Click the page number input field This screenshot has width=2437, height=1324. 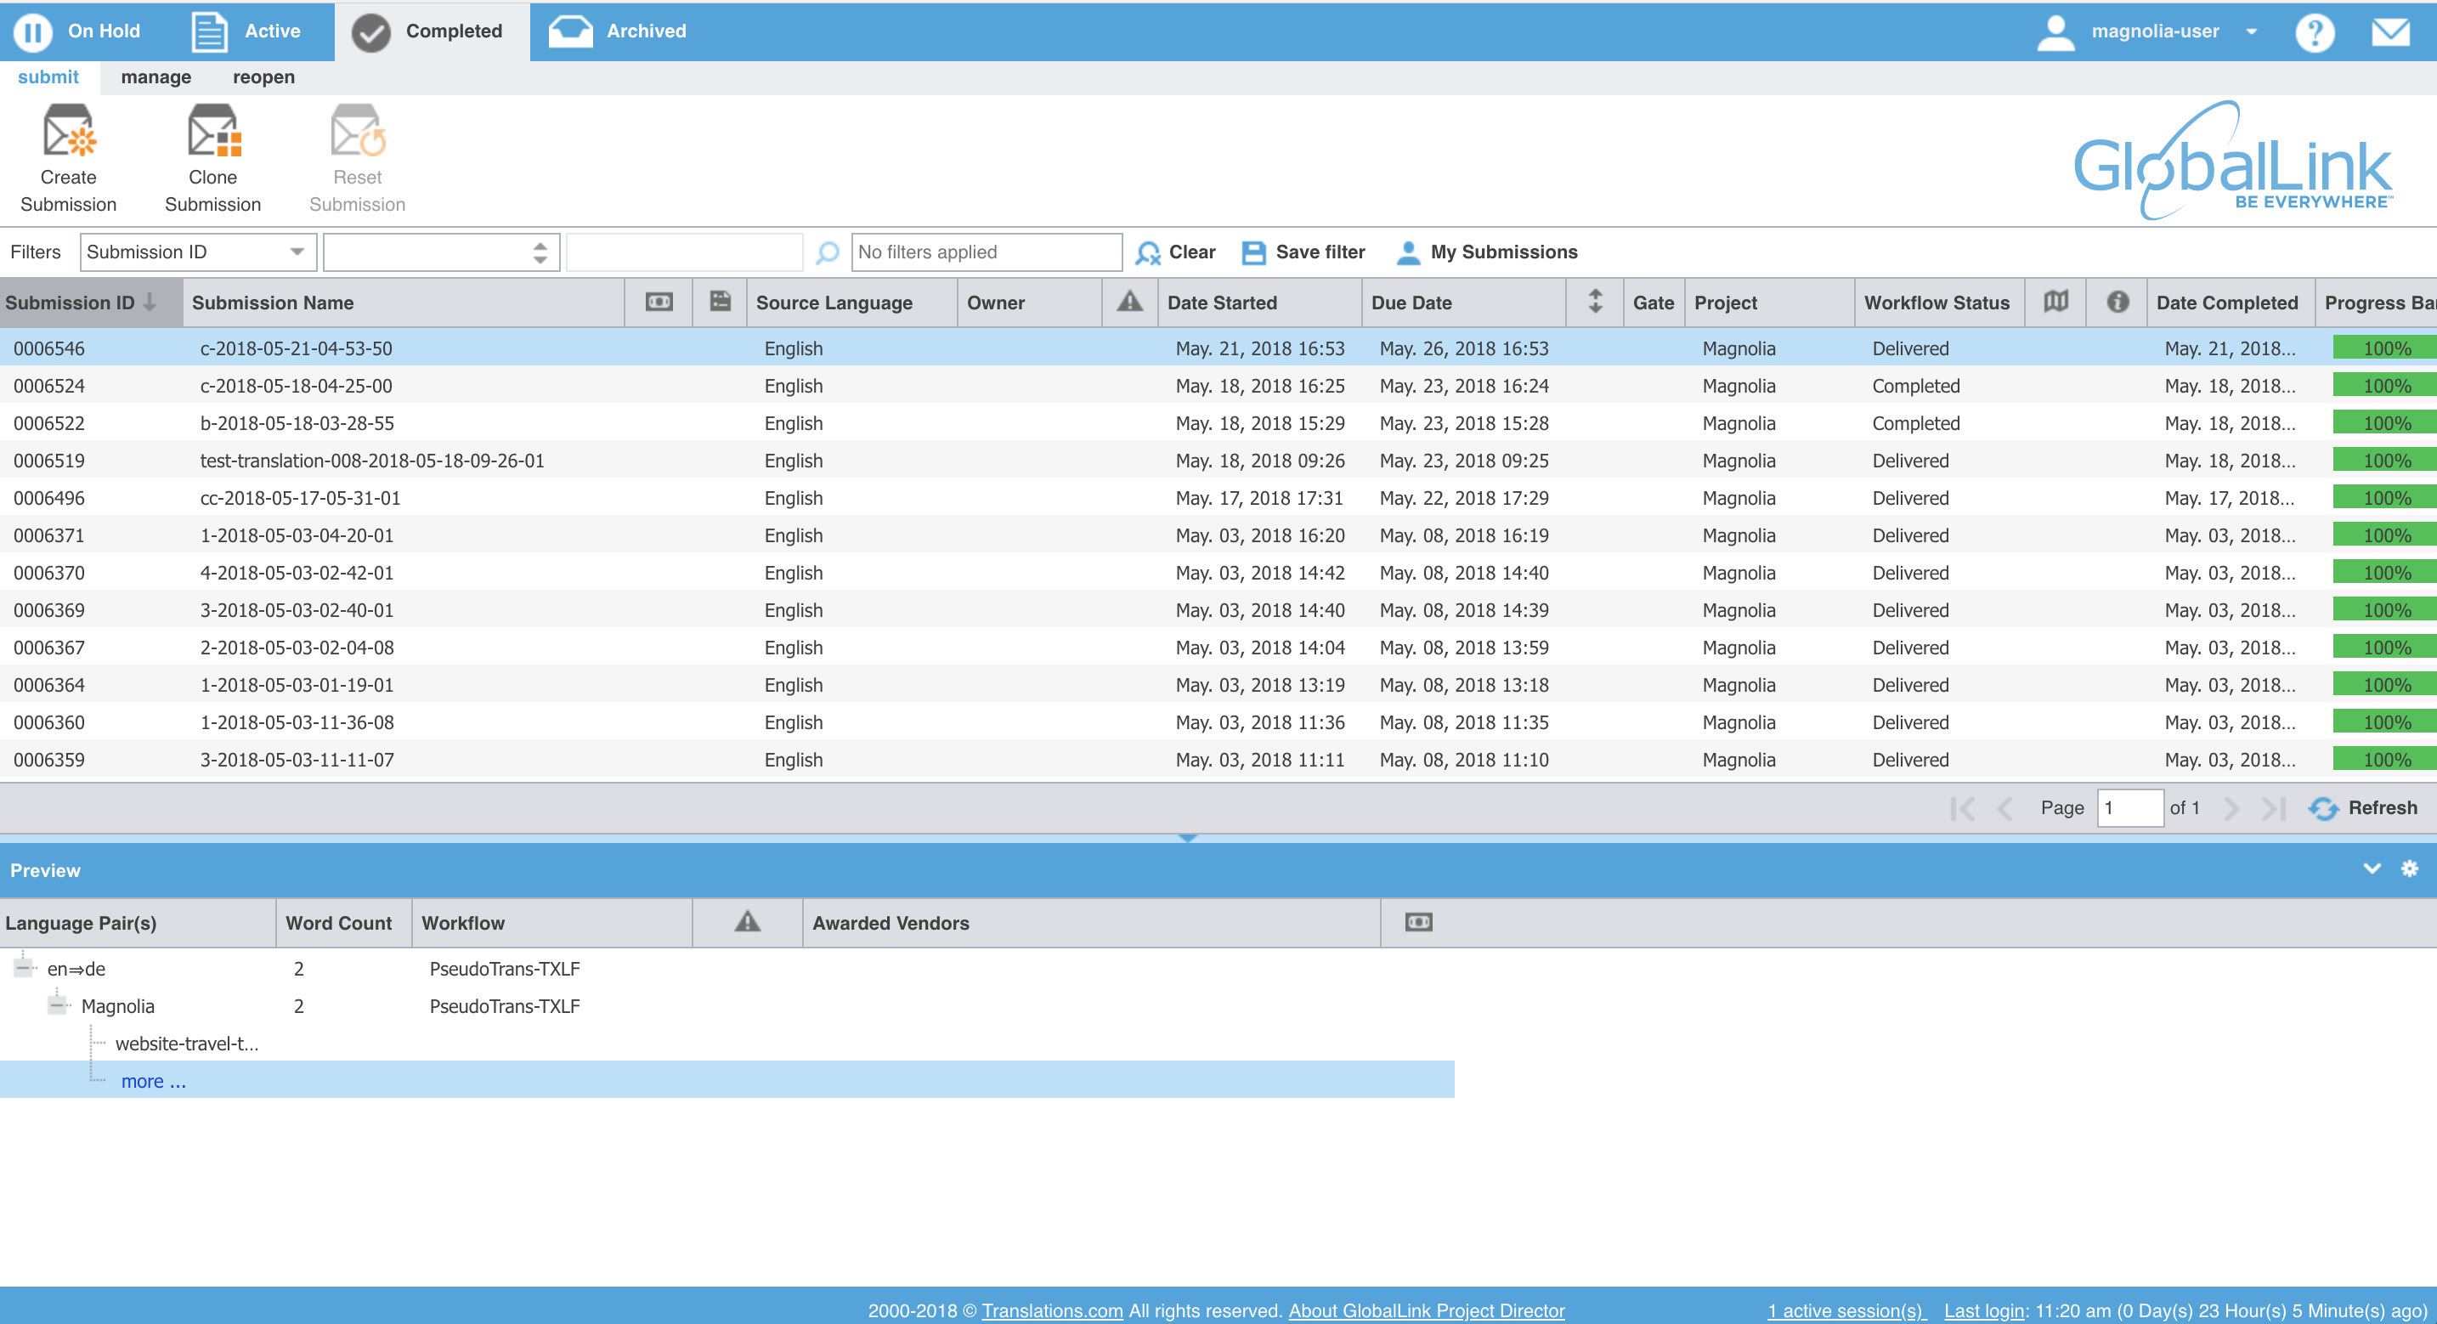point(2129,808)
